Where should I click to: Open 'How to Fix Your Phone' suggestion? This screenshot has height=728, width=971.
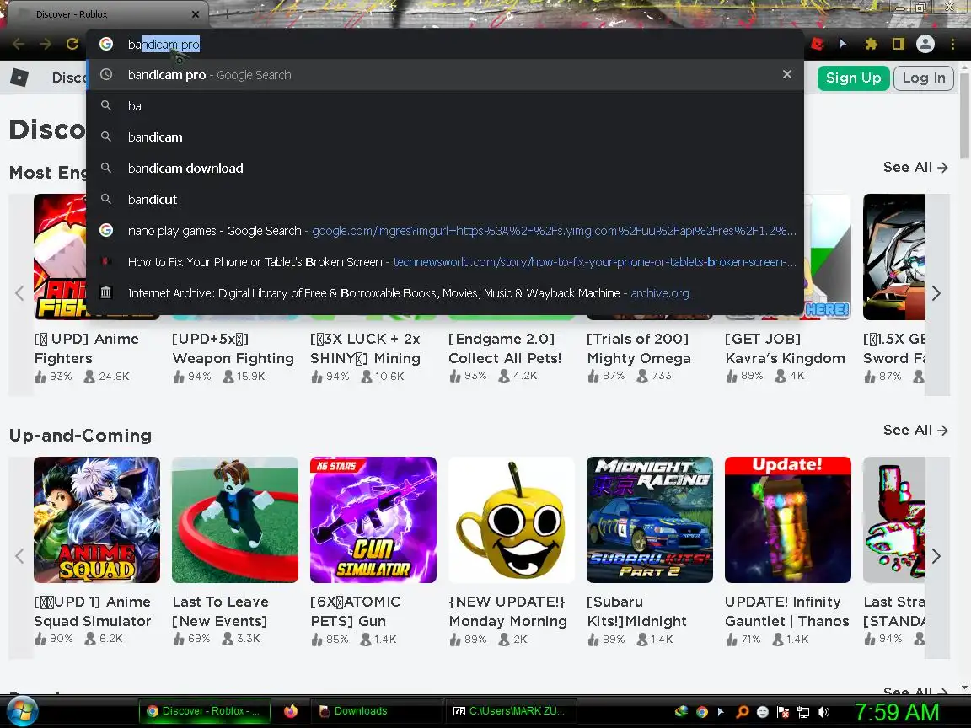(445, 262)
